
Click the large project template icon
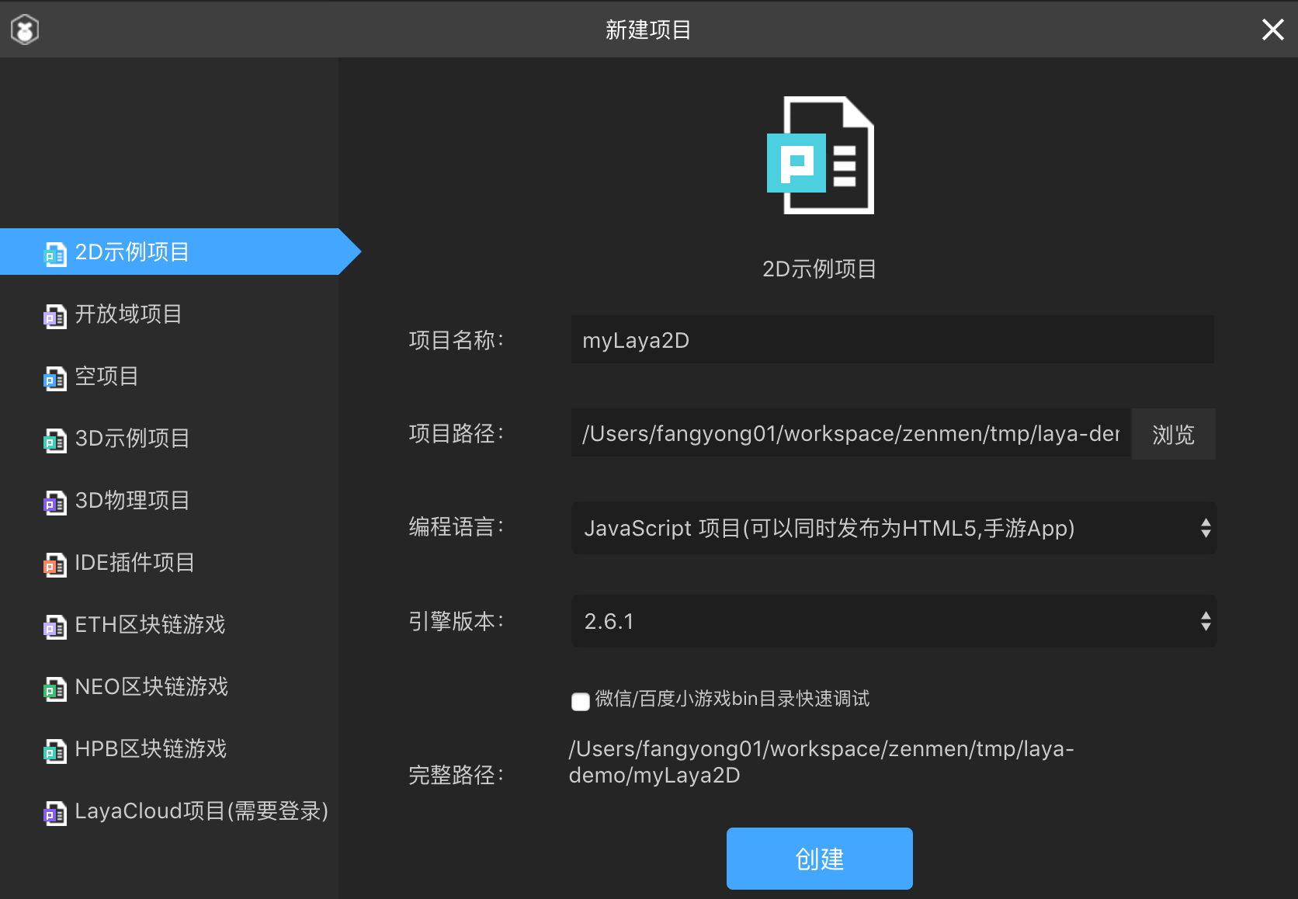coord(821,155)
